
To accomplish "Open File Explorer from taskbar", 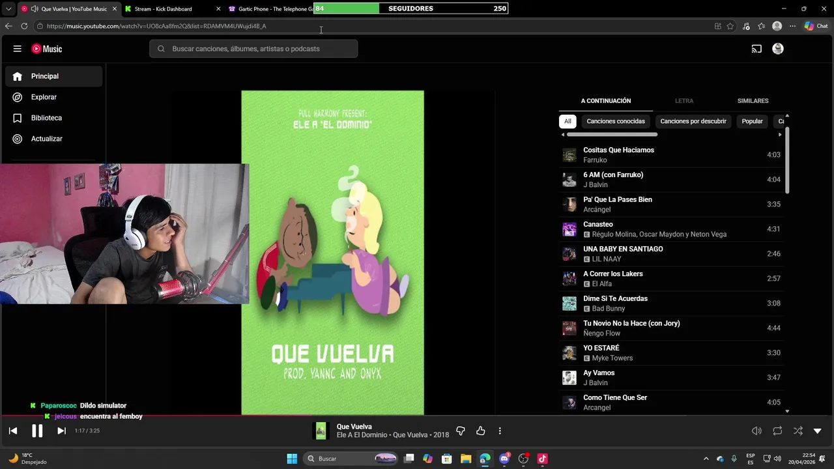I will coord(466,459).
